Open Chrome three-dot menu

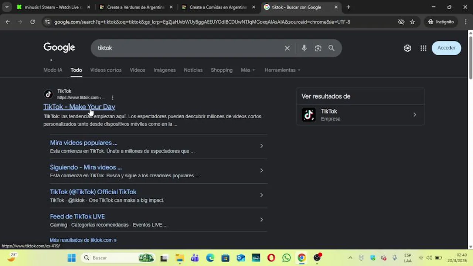tap(466, 22)
